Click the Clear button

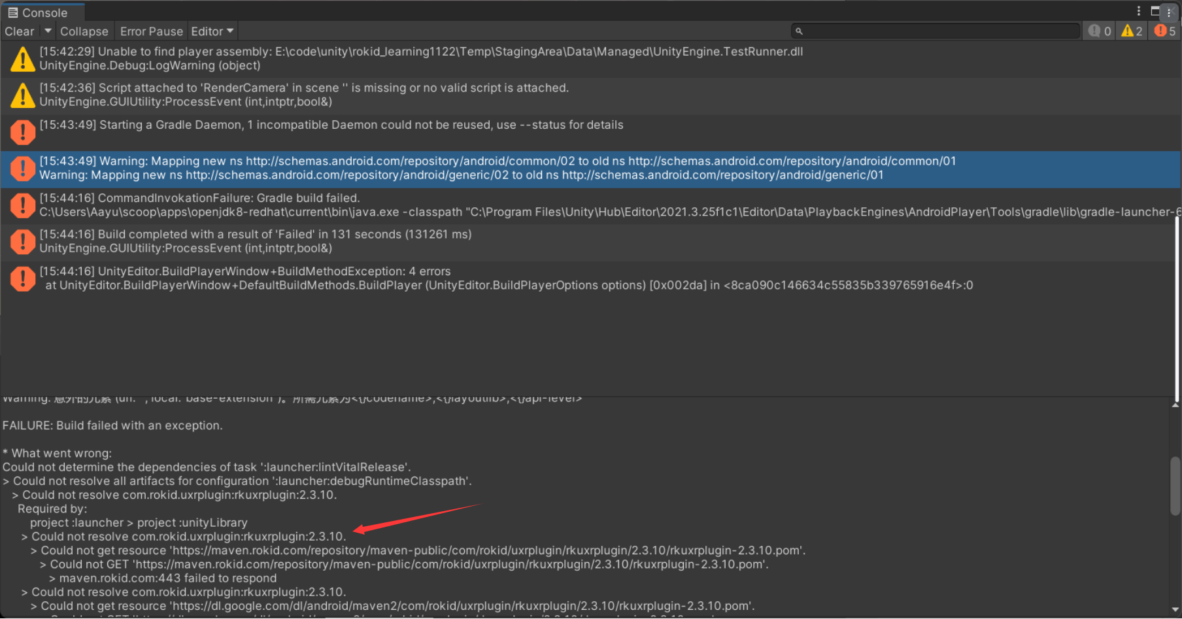pos(20,31)
